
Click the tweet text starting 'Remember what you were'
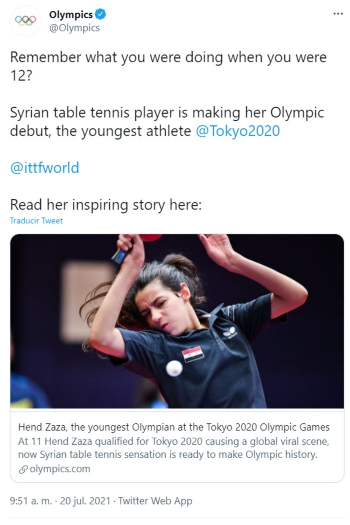169,66
